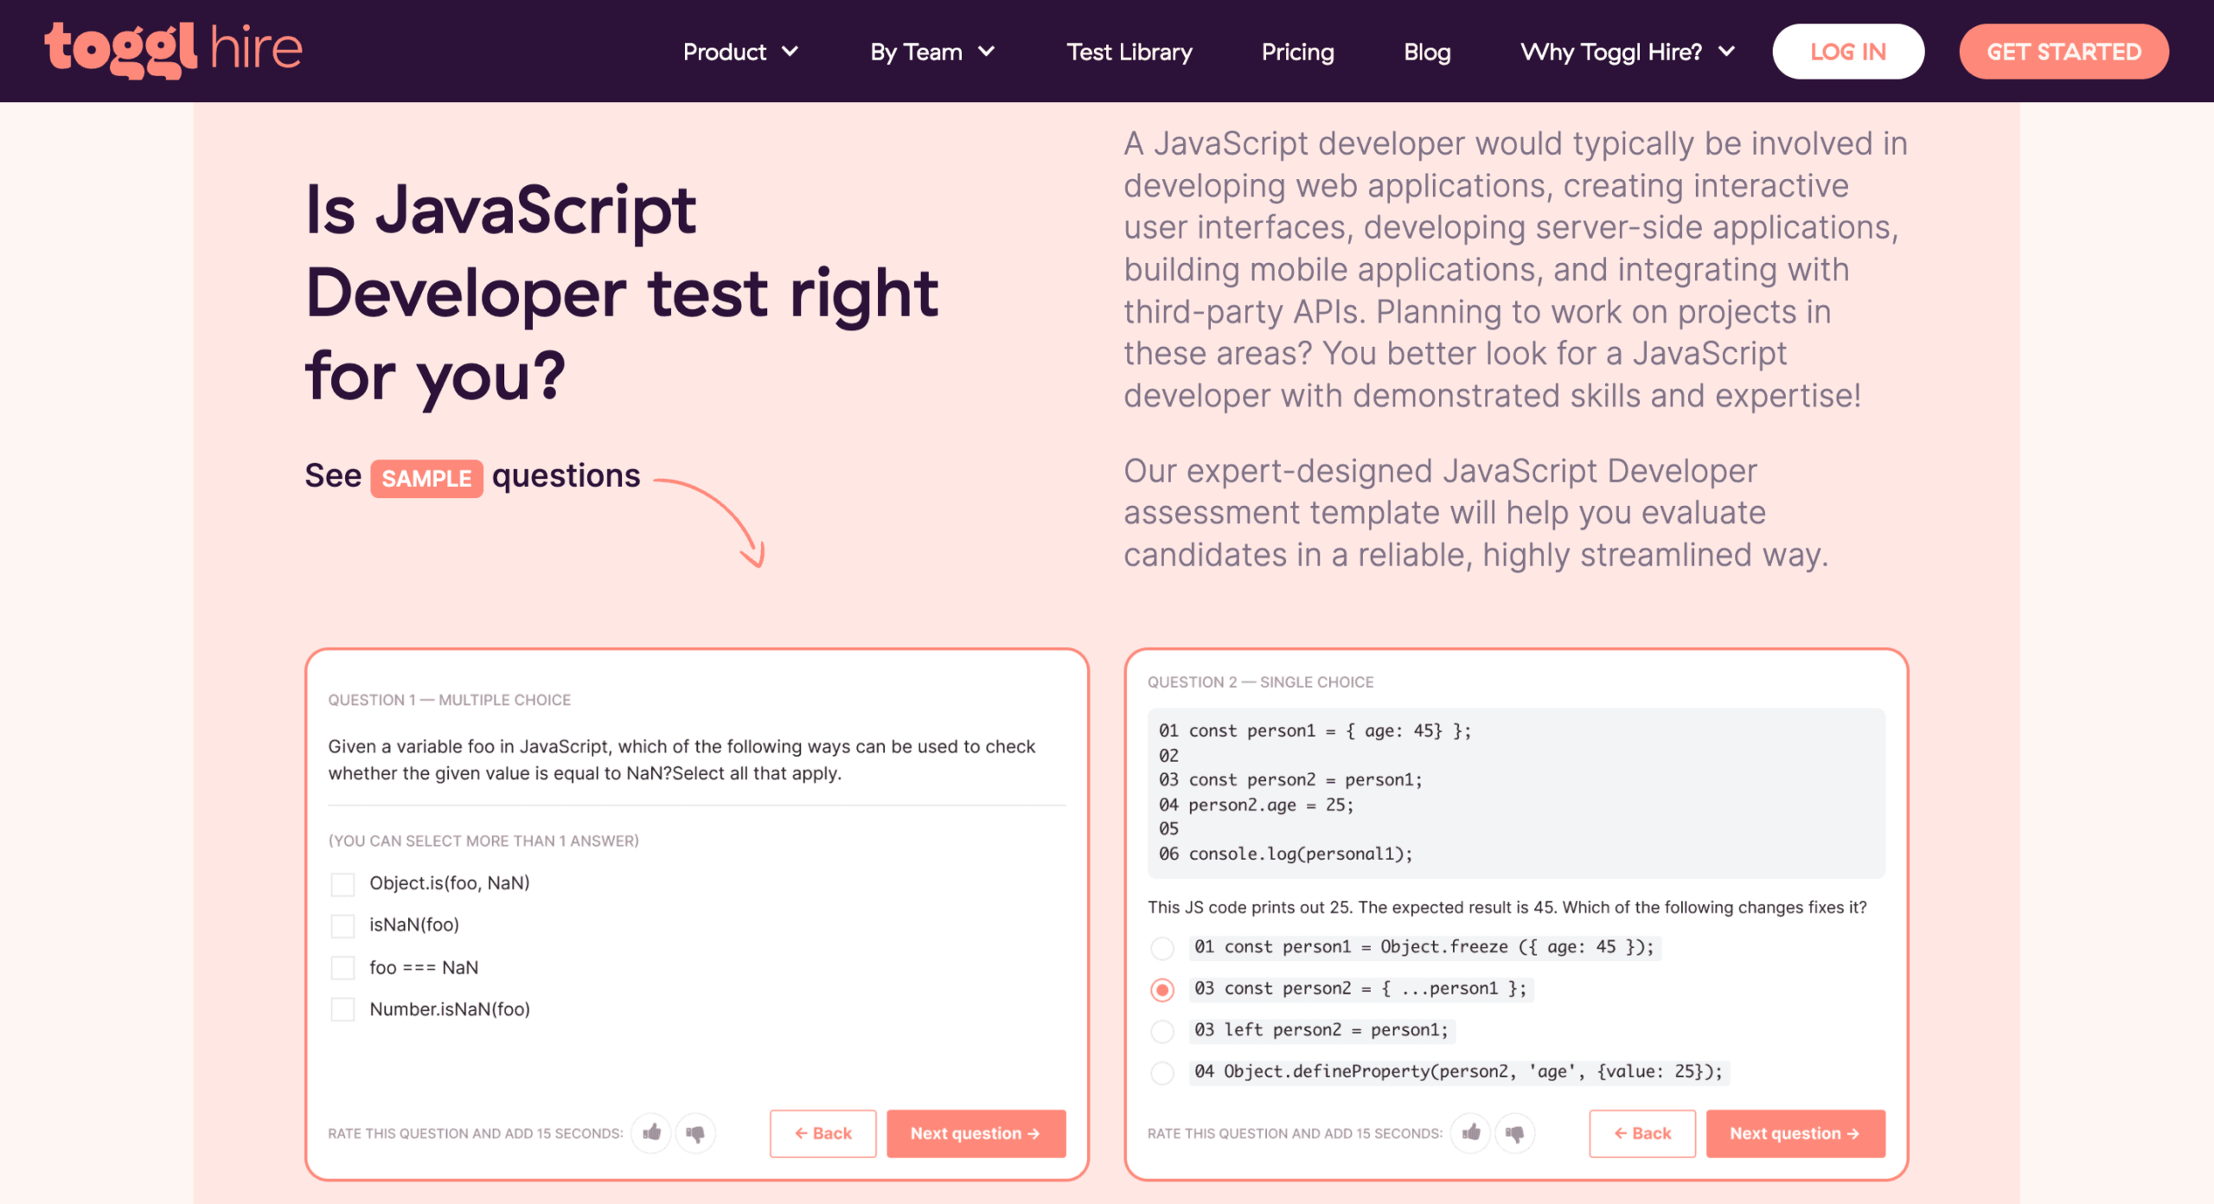Enable the Number.isNaN(foo) checkbox
Screen dimensions: 2214x1204
pyautogui.click(x=342, y=1009)
